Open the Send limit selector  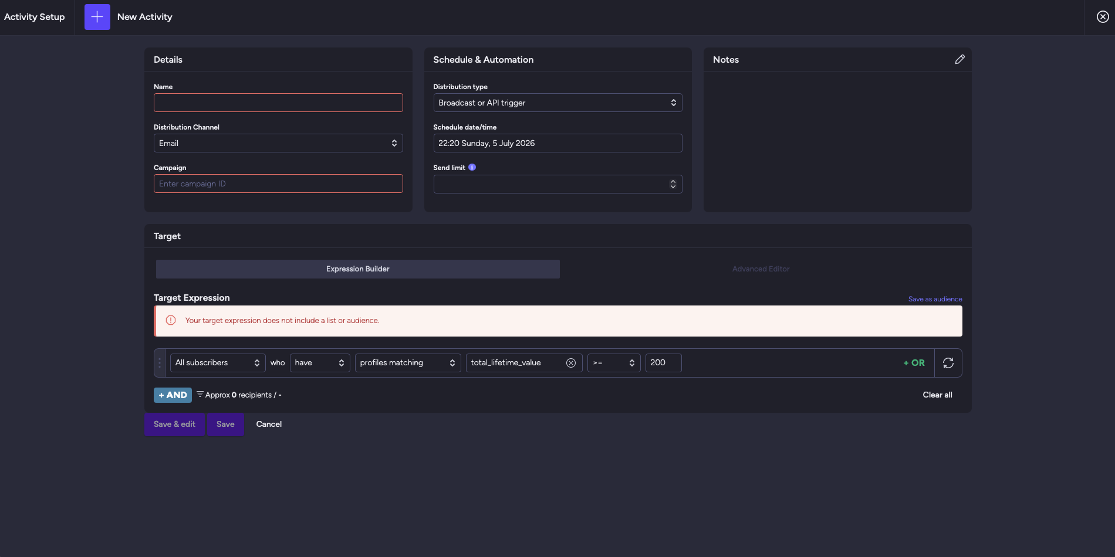(557, 184)
